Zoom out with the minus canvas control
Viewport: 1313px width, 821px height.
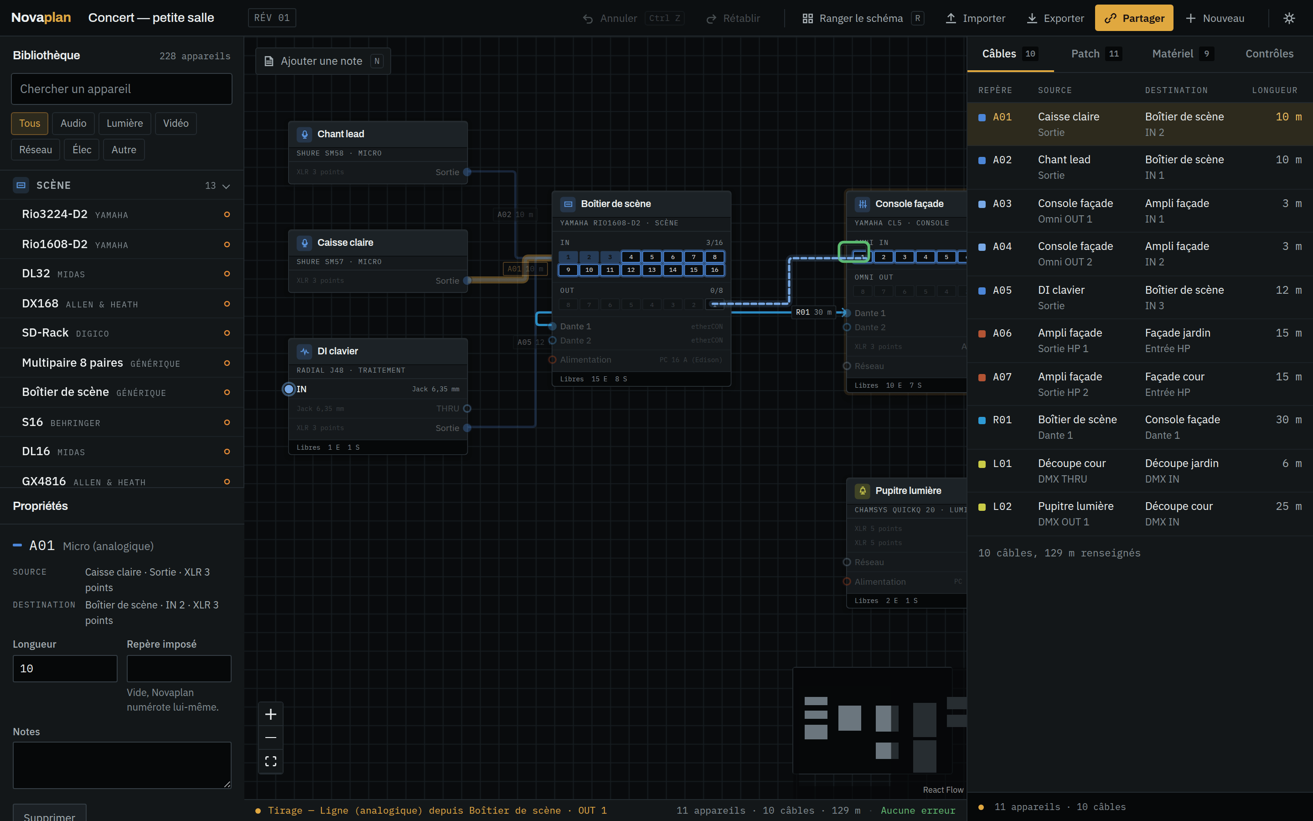point(271,738)
